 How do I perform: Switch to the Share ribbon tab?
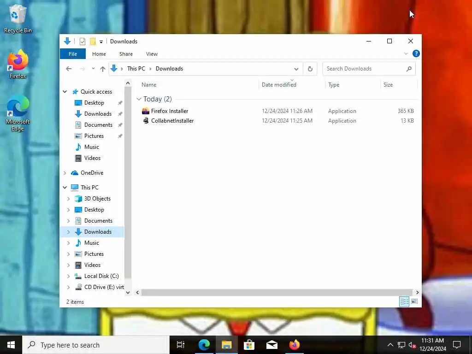tap(126, 54)
